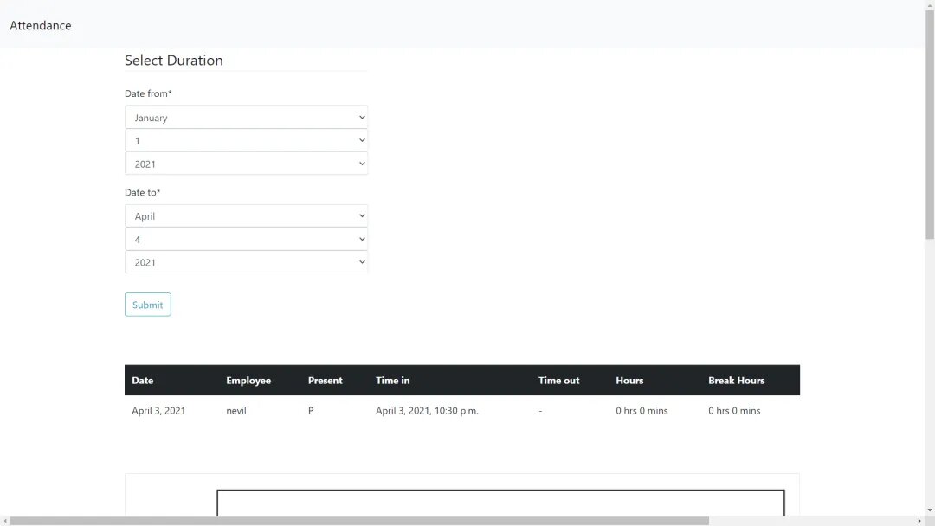The height and width of the screenshot is (526, 935).
Task: Click the scroll up arrow
Action: tap(930, 4)
